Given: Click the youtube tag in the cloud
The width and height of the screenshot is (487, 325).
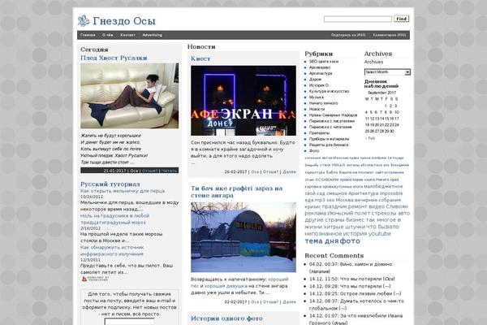Looking at the screenshot, I should [x=380, y=233].
